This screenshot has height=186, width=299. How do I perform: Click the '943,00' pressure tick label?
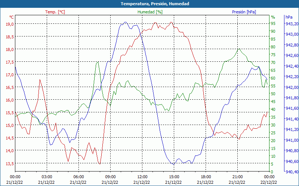pyautogui.click(x=292, y=34)
